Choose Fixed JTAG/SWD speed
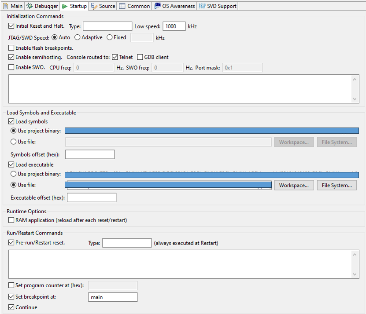 coord(110,37)
